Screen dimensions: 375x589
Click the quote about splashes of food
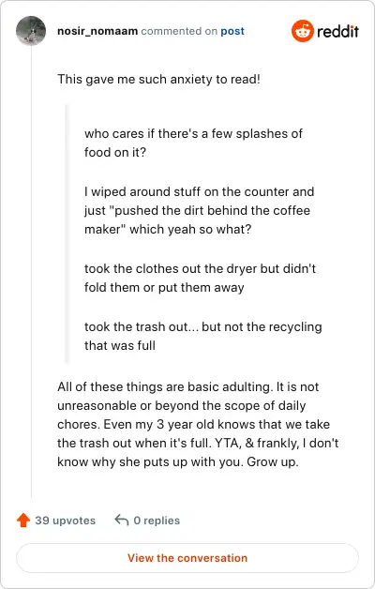[x=193, y=143]
